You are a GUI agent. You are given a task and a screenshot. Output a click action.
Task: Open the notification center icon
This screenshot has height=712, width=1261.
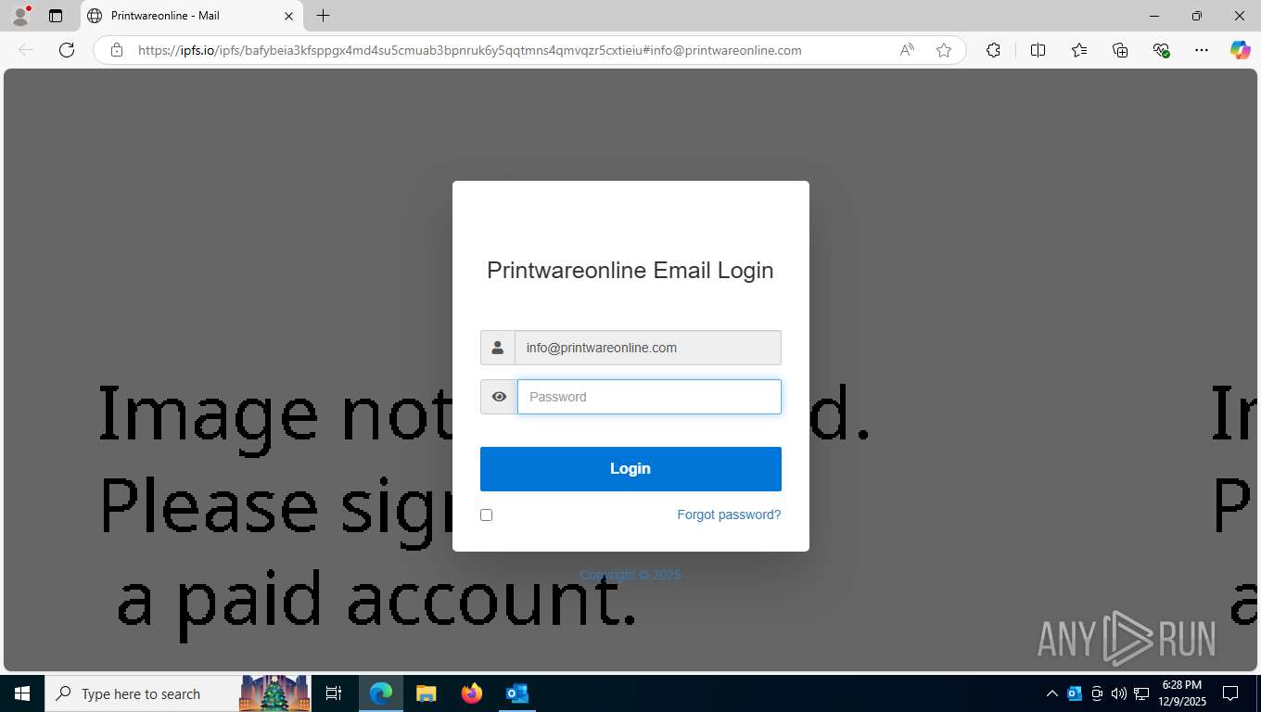(x=1230, y=693)
